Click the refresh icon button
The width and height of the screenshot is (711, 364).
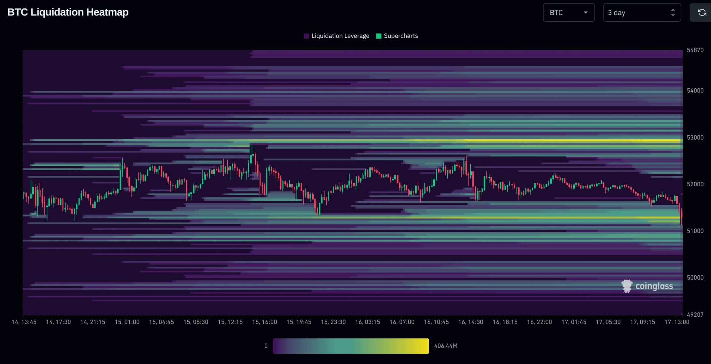(x=701, y=13)
